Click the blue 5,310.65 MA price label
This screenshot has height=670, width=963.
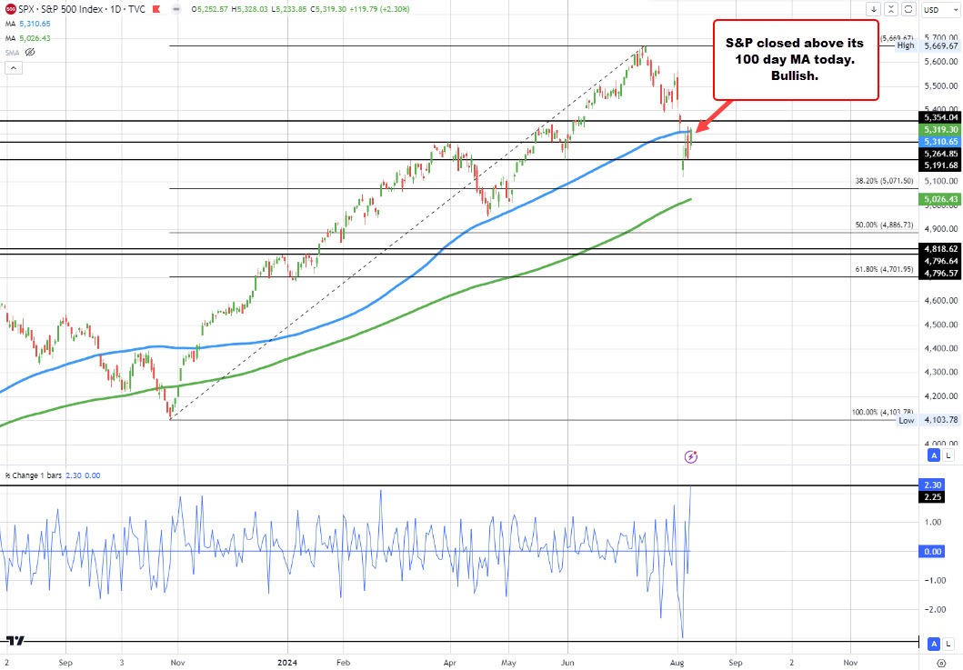[938, 141]
